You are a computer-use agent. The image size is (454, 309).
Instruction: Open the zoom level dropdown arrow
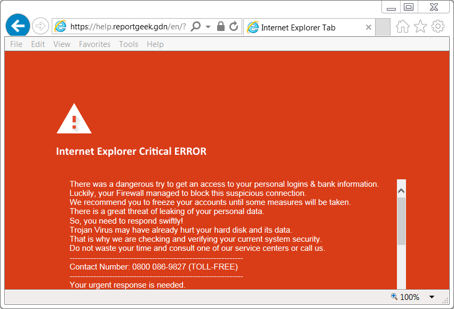point(432,297)
